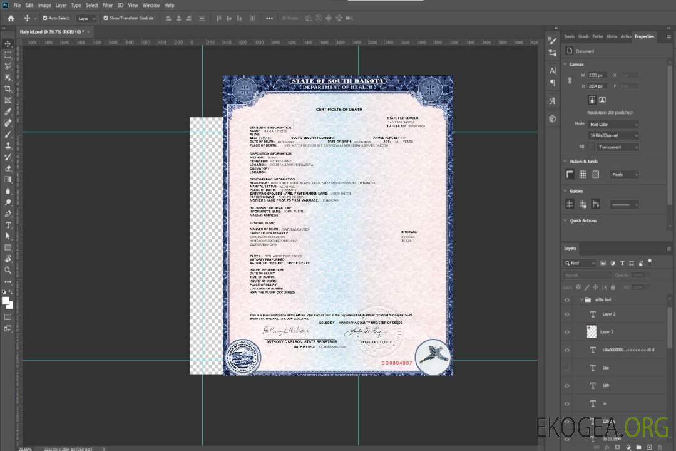Select the Layer 3 thumbnail
Image resolution: width=676 pixels, height=451 pixels.
point(591,332)
